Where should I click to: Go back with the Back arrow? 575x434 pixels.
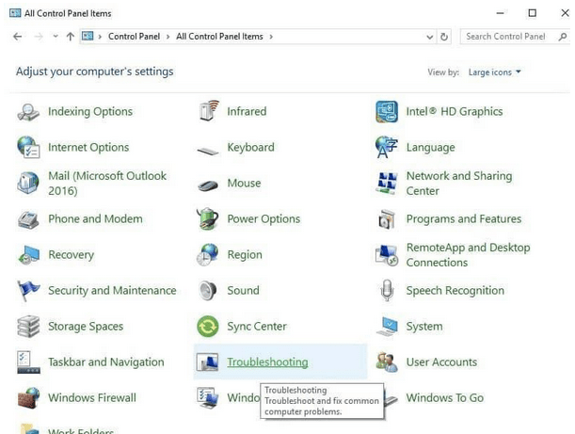coord(18,37)
